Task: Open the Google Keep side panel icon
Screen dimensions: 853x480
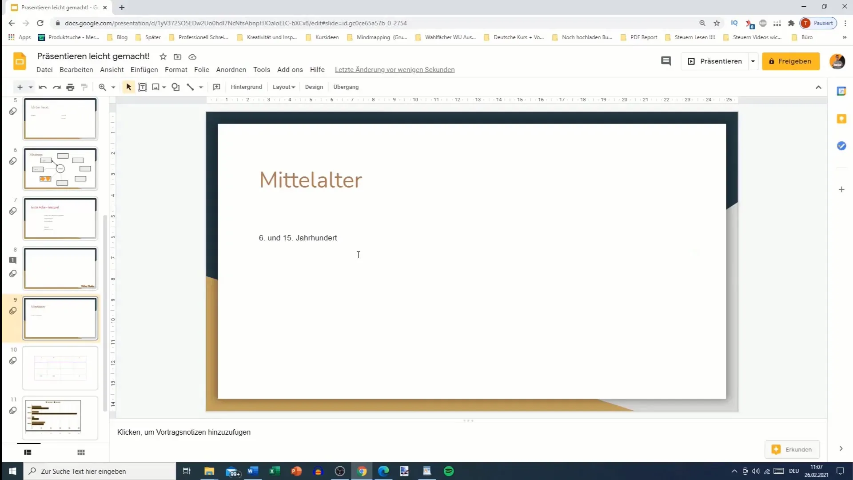Action: click(841, 119)
